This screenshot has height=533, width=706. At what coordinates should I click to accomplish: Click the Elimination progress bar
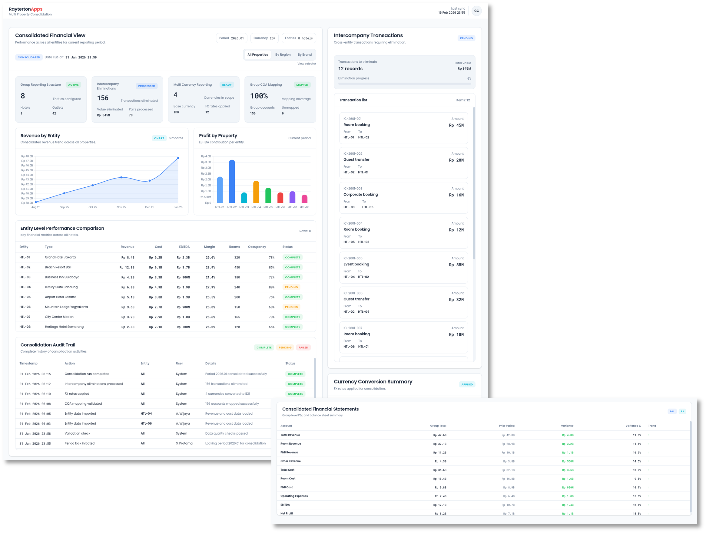coord(404,84)
